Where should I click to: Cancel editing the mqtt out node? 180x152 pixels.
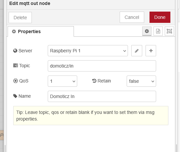click(132, 17)
